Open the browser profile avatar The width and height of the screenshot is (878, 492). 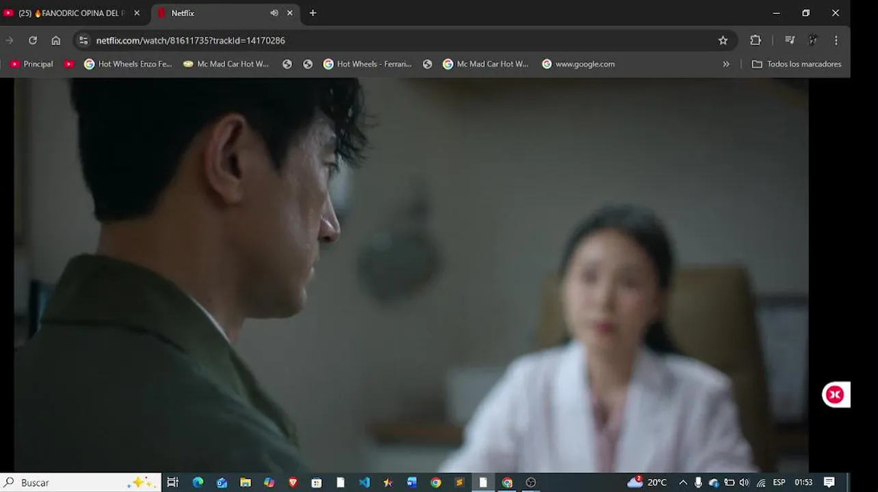pos(813,40)
